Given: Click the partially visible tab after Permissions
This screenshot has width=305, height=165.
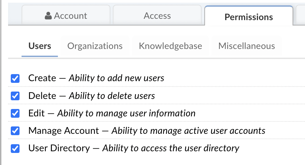Looking at the screenshot, I should [x=301, y=16].
